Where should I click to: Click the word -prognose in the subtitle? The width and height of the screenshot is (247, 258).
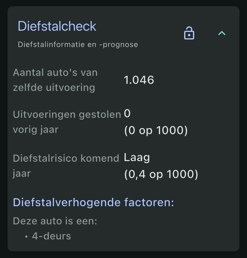point(119,45)
